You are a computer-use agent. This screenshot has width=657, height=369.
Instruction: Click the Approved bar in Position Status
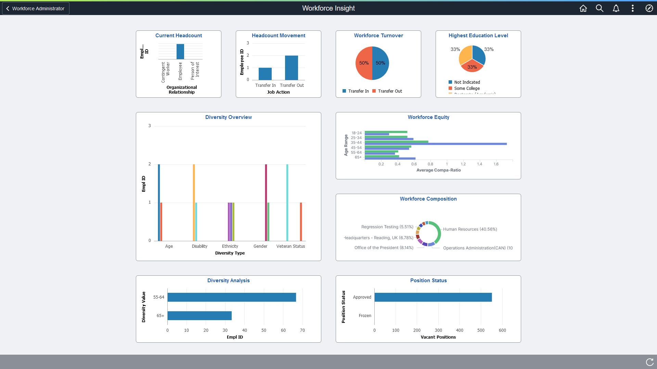pos(433,297)
